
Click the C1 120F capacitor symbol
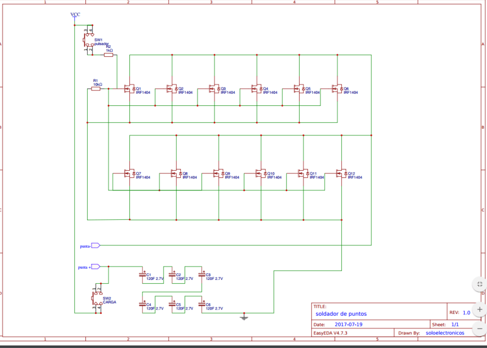click(142, 275)
